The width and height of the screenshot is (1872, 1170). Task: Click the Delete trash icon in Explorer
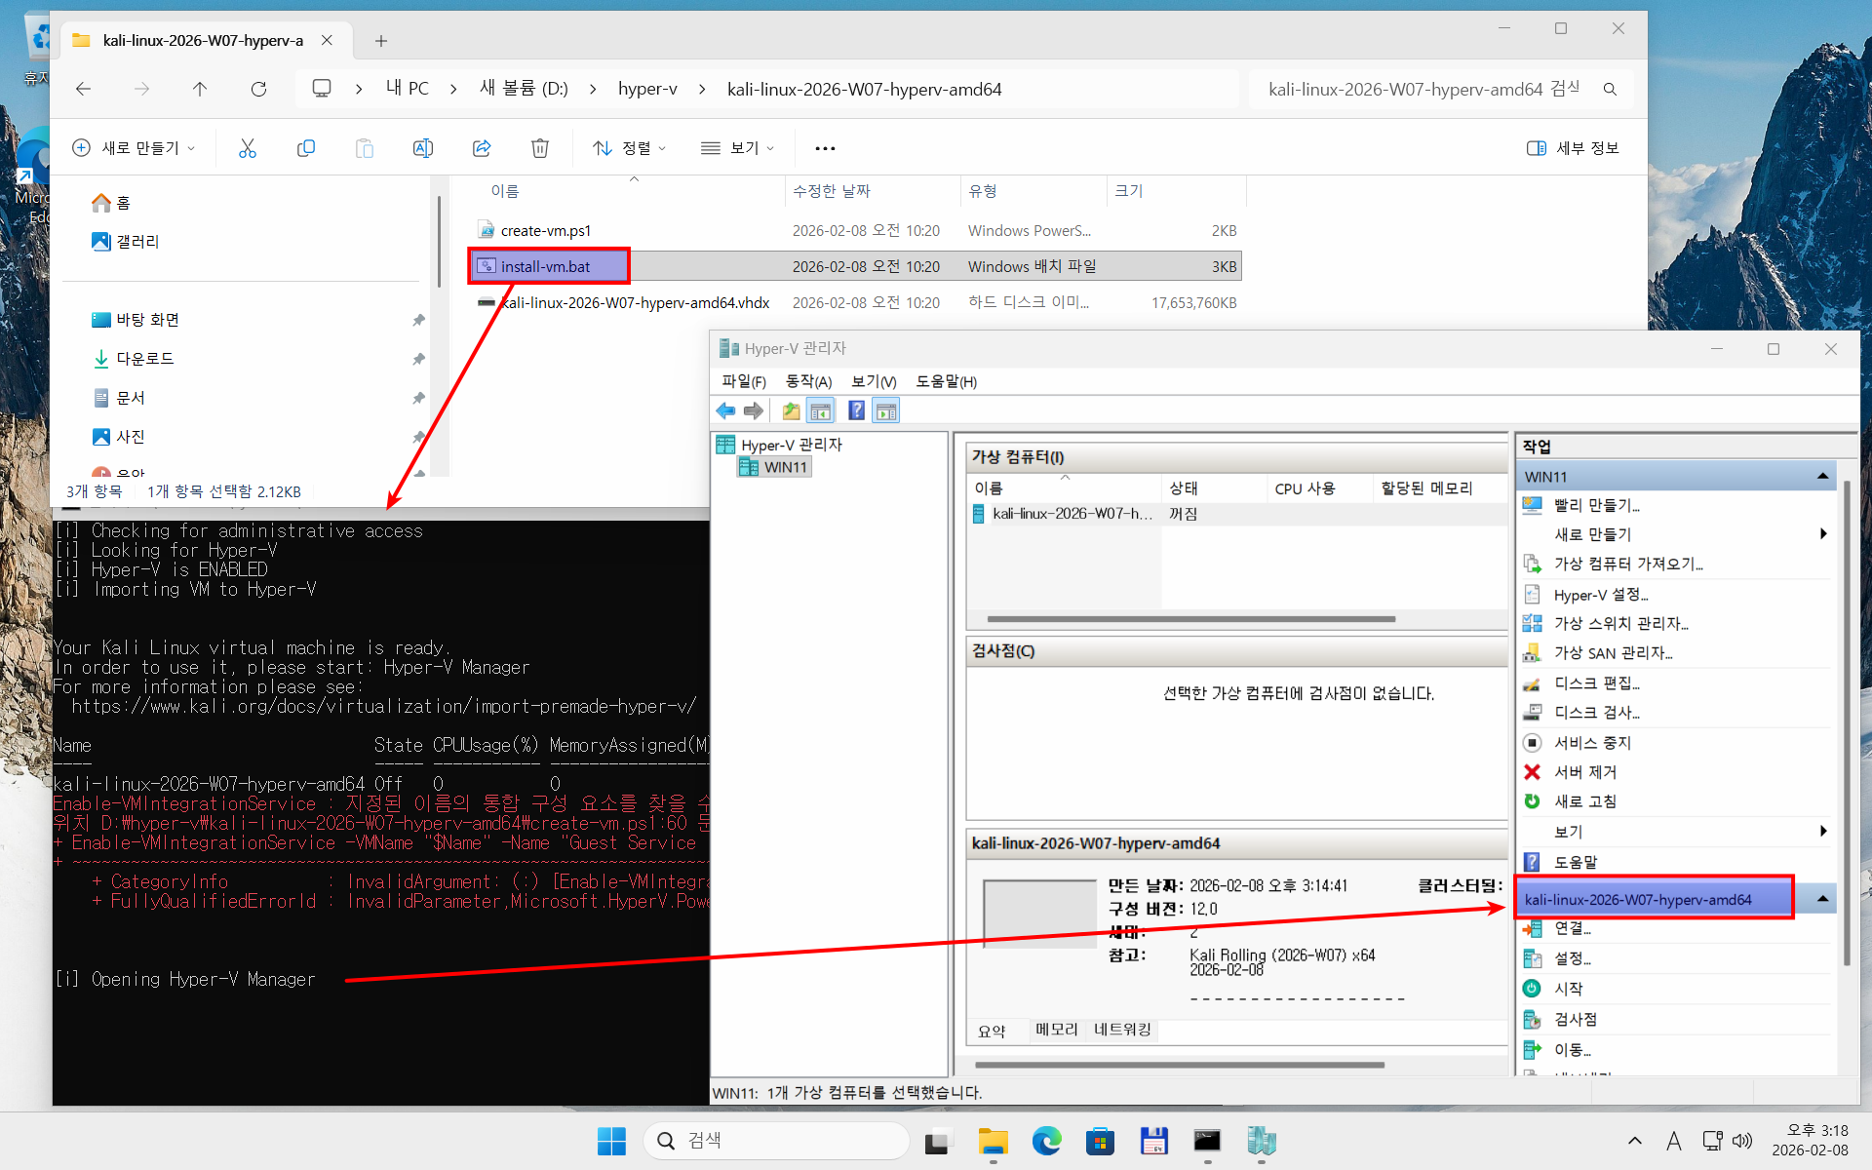point(540,148)
